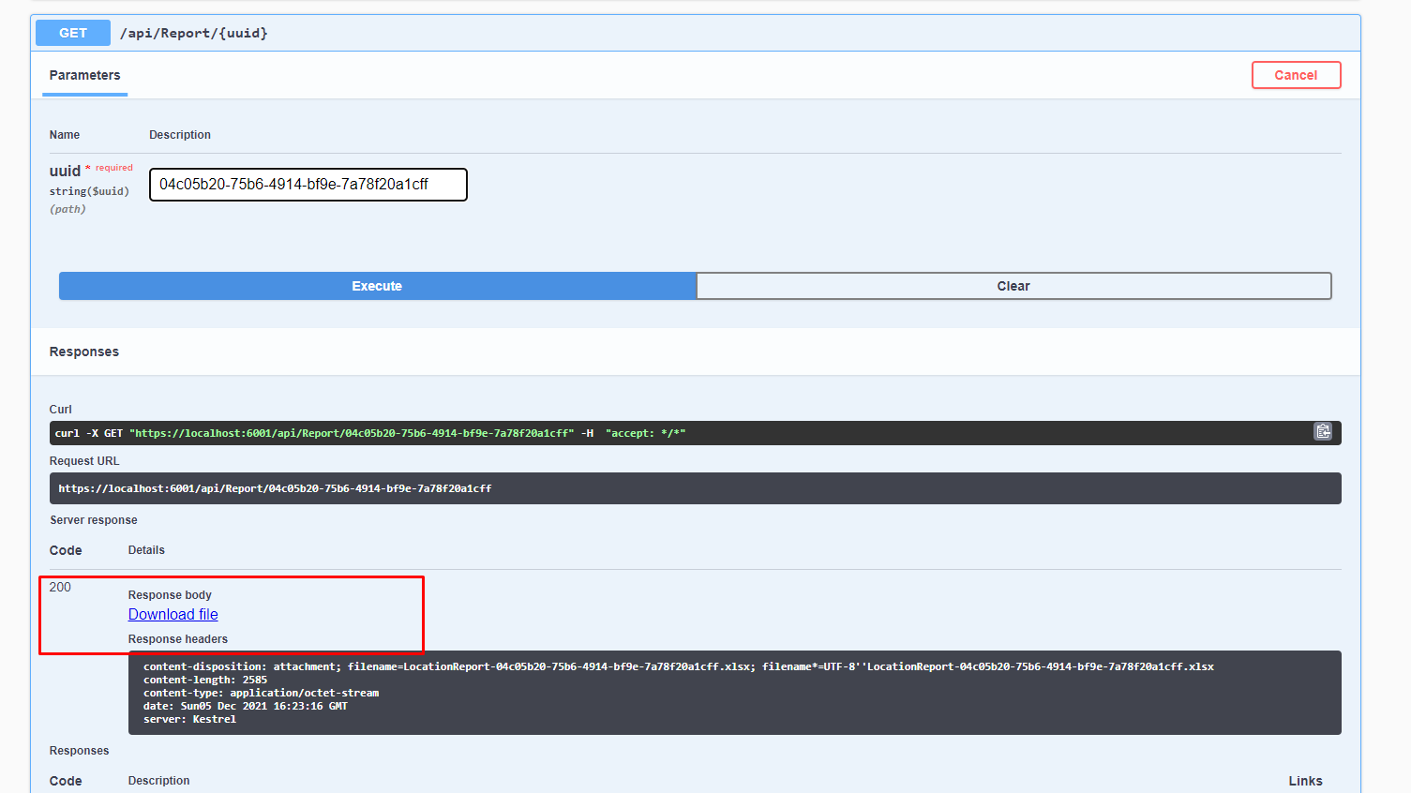Collapse the /api/Report/{uuid} operation
Viewport: 1411px width, 793px height.
(195, 33)
